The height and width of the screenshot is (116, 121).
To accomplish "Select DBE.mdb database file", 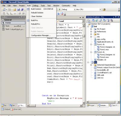I will click(100, 75).
